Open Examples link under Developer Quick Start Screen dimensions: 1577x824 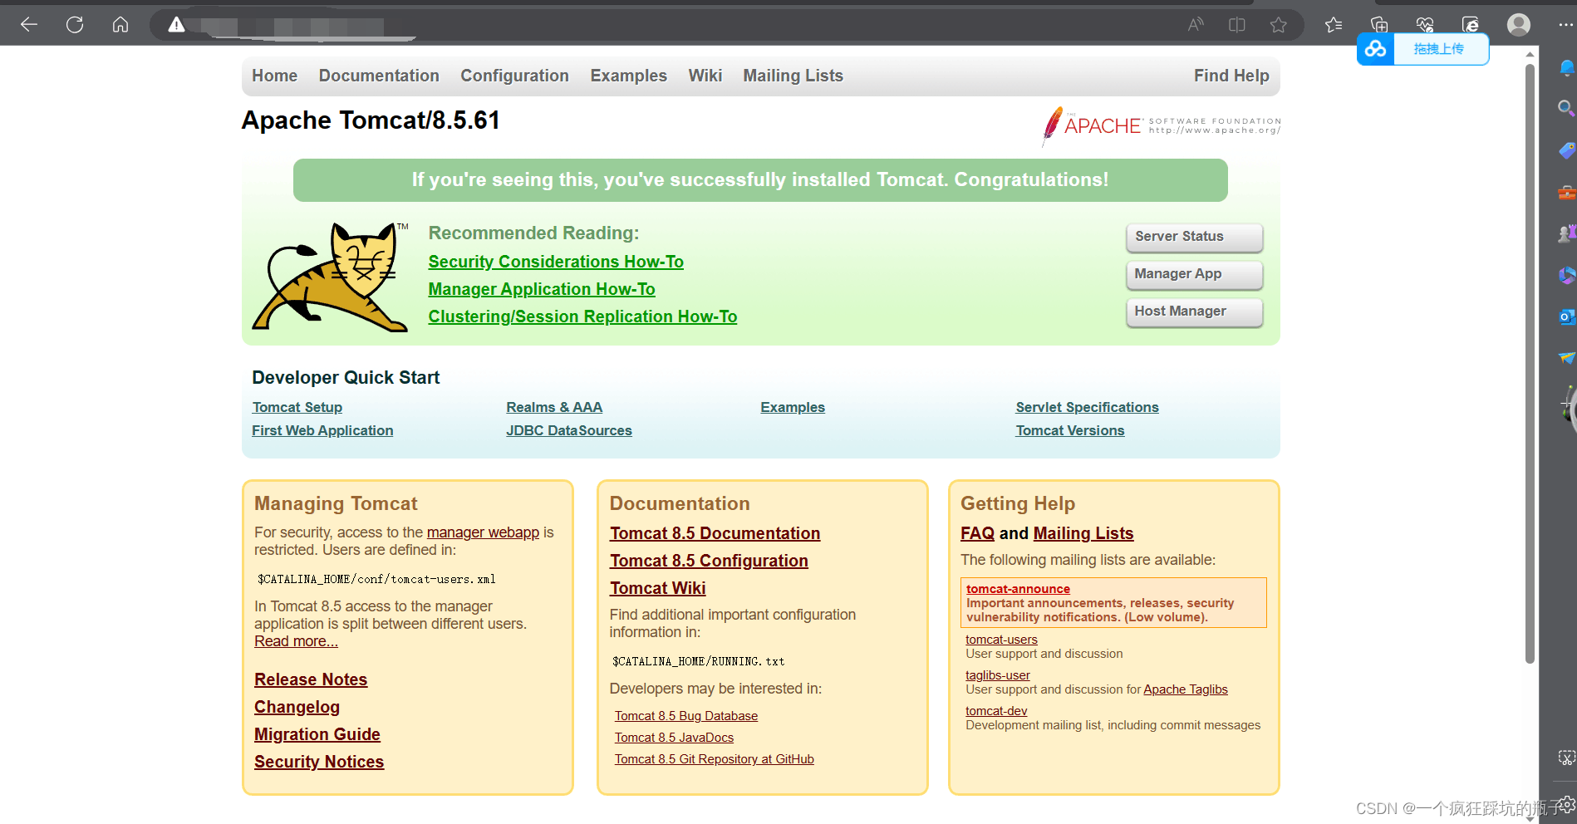coord(793,407)
